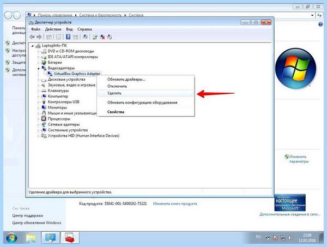Image resolution: width=327 pixels, height=247 pixels.
Task: Expand the Мониторы node arrow
Action: click(38, 107)
